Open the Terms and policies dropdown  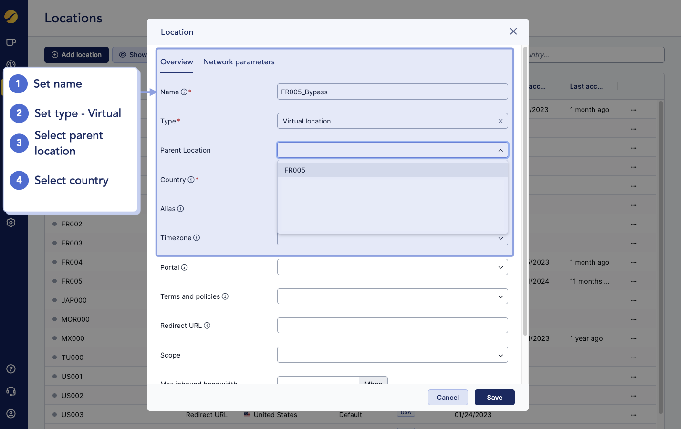point(500,296)
